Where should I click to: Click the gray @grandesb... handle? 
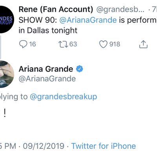point(120,10)
